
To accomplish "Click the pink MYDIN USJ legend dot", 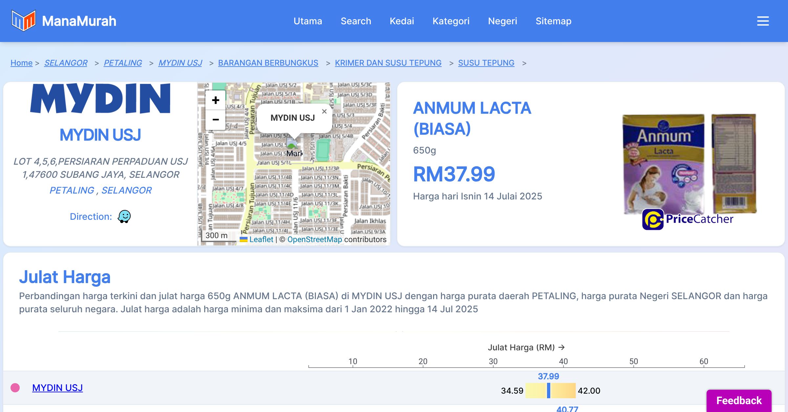I will tap(15, 388).
